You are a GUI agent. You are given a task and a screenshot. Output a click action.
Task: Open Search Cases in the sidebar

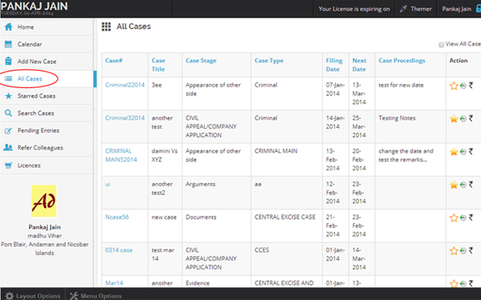[47, 113]
